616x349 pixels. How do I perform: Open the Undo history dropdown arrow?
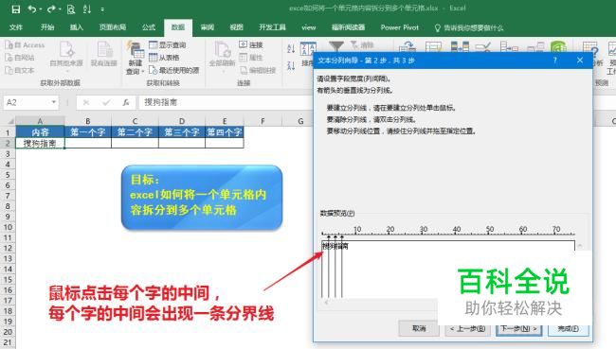click(x=41, y=9)
